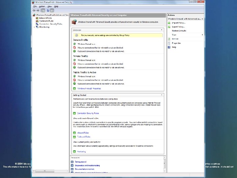Open Diagnostics and troubleshooting link
237x178 pixels.
click(87, 165)
